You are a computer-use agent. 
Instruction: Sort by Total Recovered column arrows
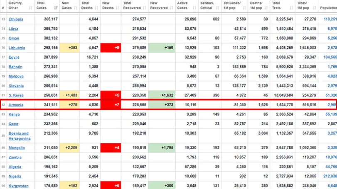pos(145,8)
